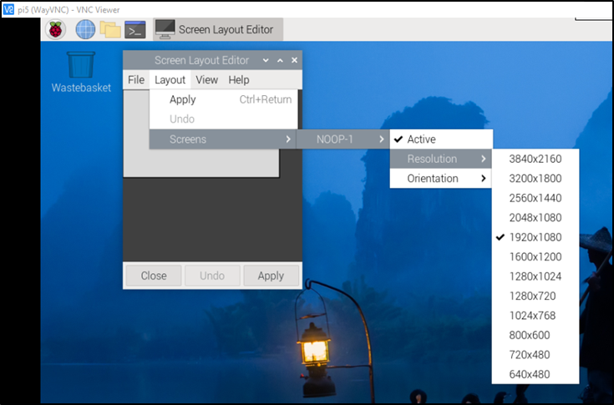The width and height of the screenshot is (614, 405).
Task: Open the Wastebasket desktop icon
Action: (81, 73)
